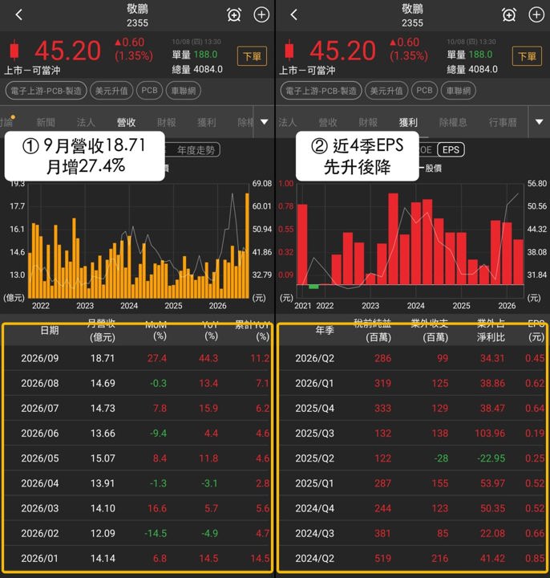Tap -3.1 YoY value for 2026/04
This screenshot has width=550, height=578.
(x=209, y=483)
